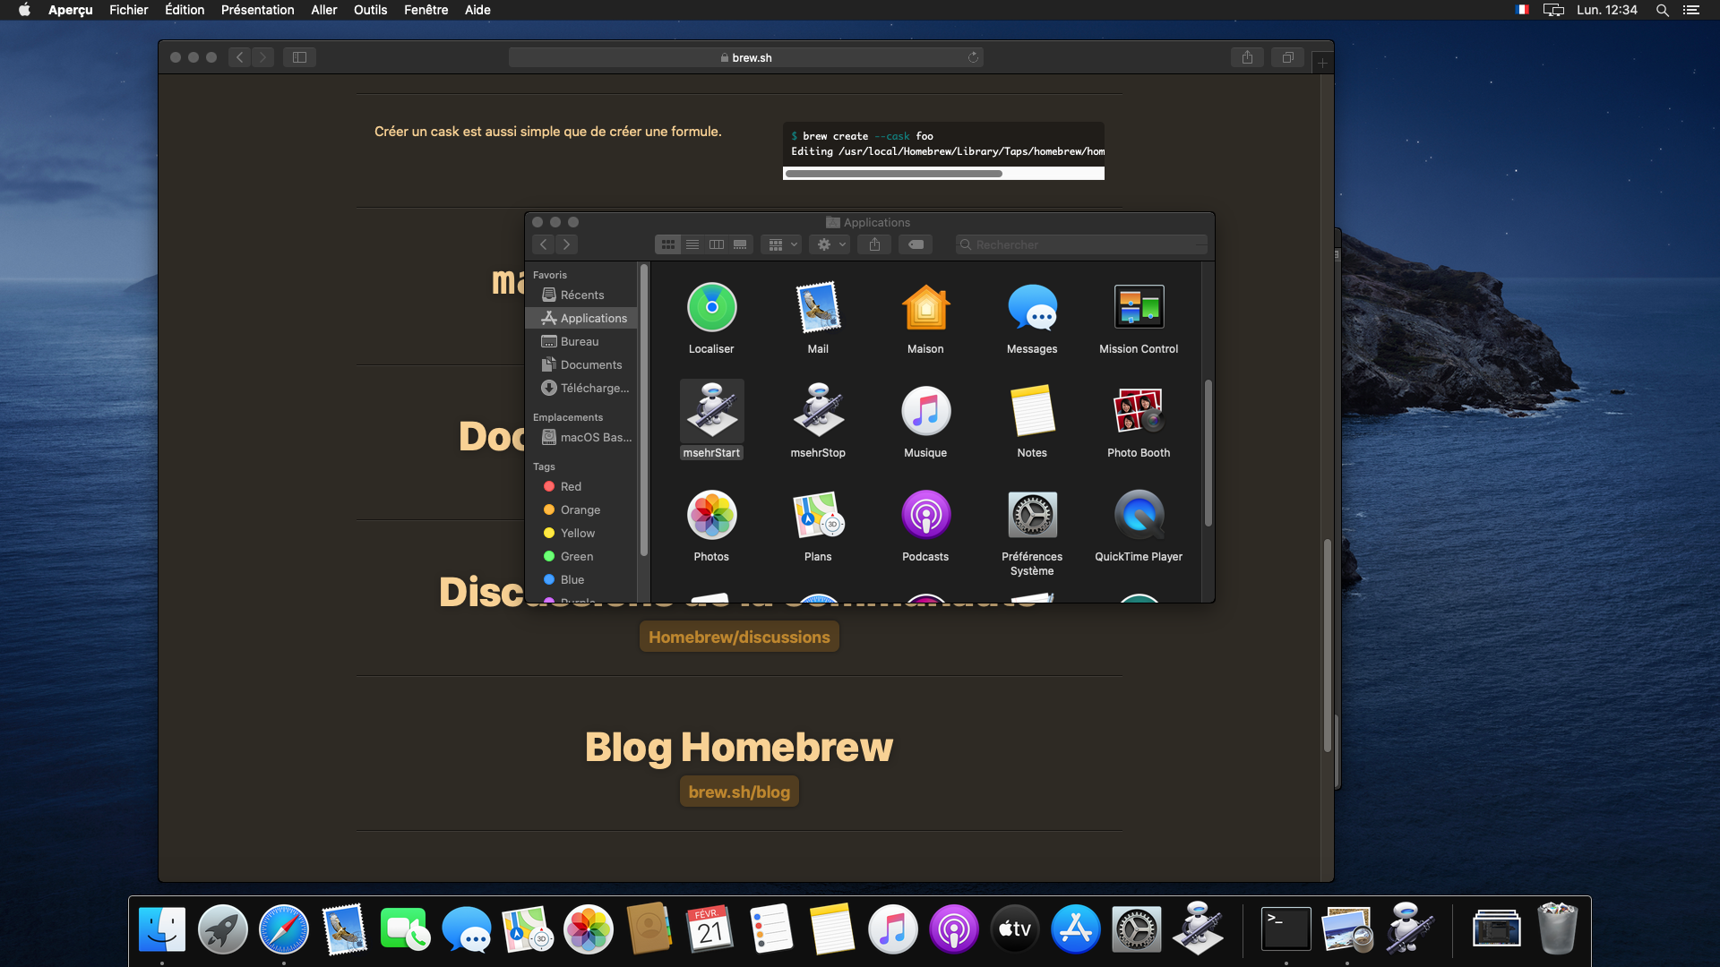Select the macOS Base volume in sidebar
1720x967 pixels.
pos(581,437)
